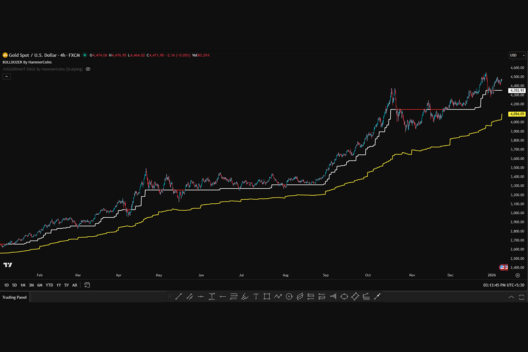
Task: Switch to the 1Y time range
Action: (59, 285)
